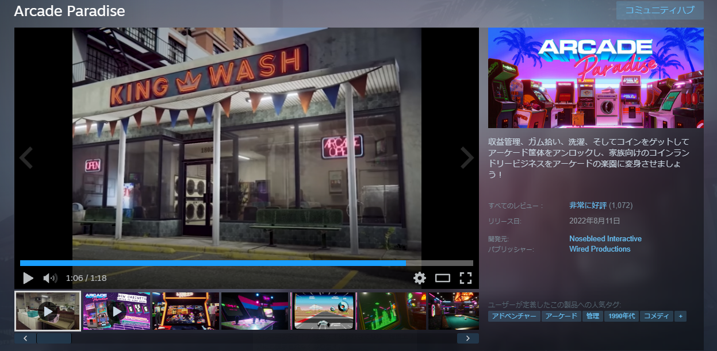
Task: Open developer Nosebleed Interactive link
Action: 605,238
